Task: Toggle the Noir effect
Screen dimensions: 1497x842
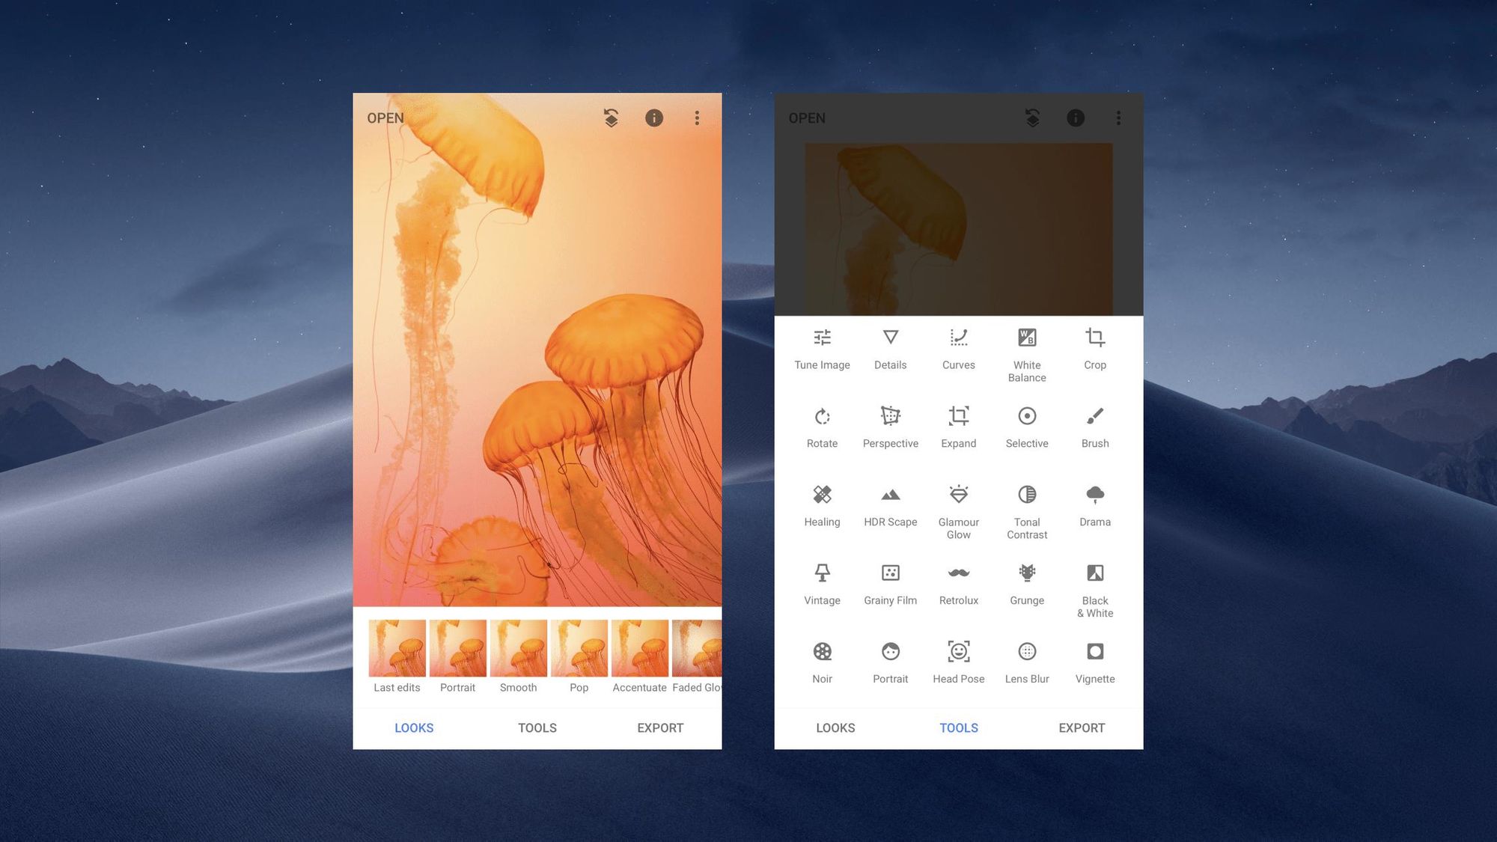Action: click(822, 658)
